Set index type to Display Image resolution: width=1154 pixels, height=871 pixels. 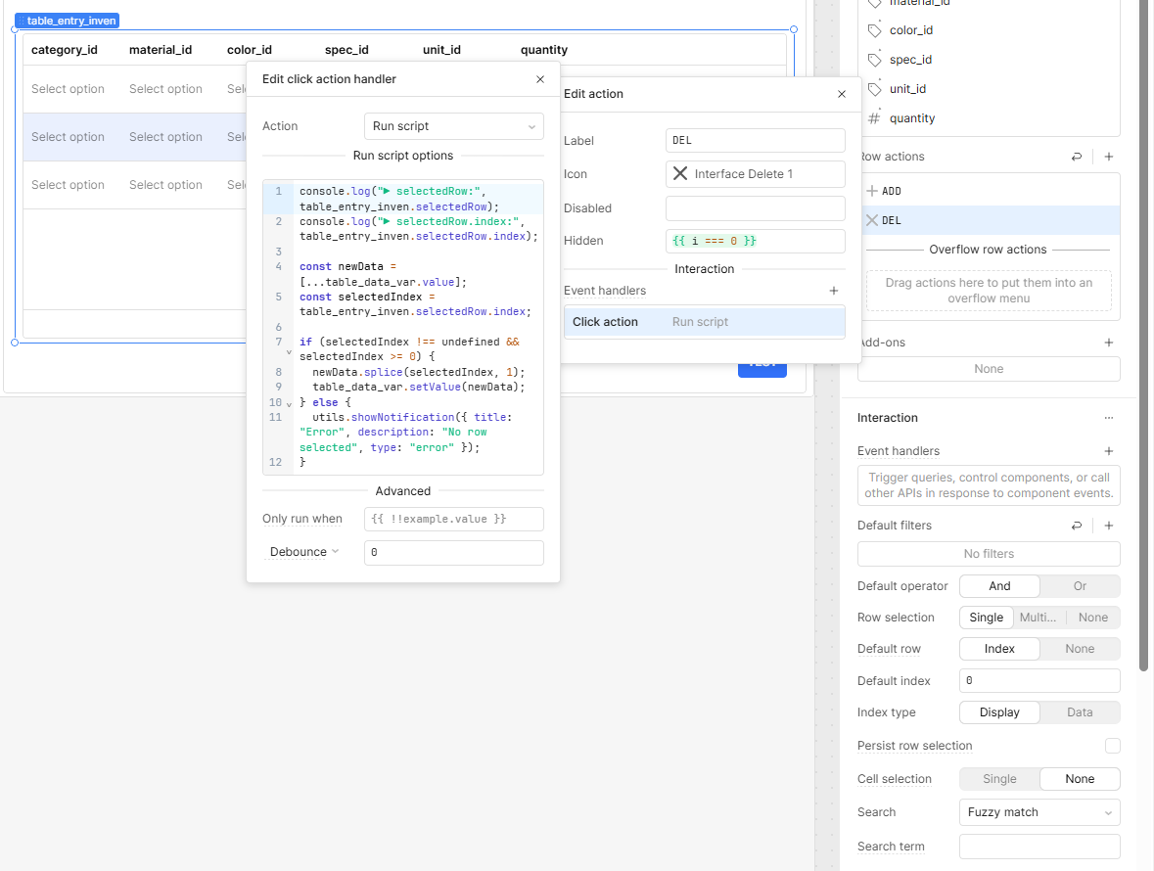pos(999,712)
